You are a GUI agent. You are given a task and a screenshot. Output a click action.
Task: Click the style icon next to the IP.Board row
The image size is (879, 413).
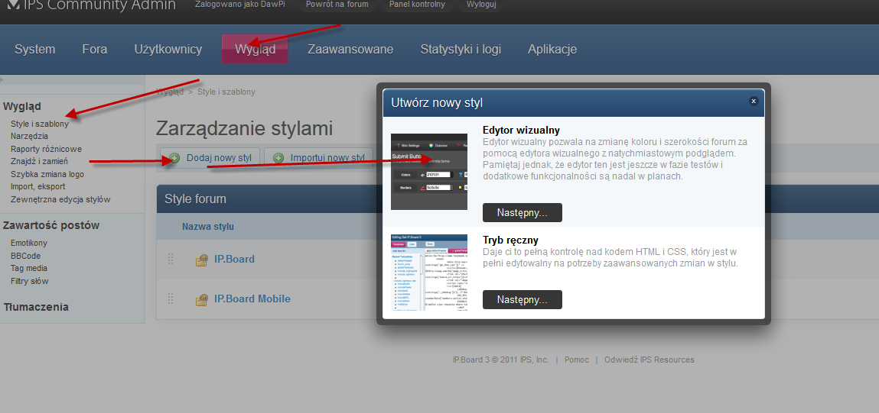point(202,260)
